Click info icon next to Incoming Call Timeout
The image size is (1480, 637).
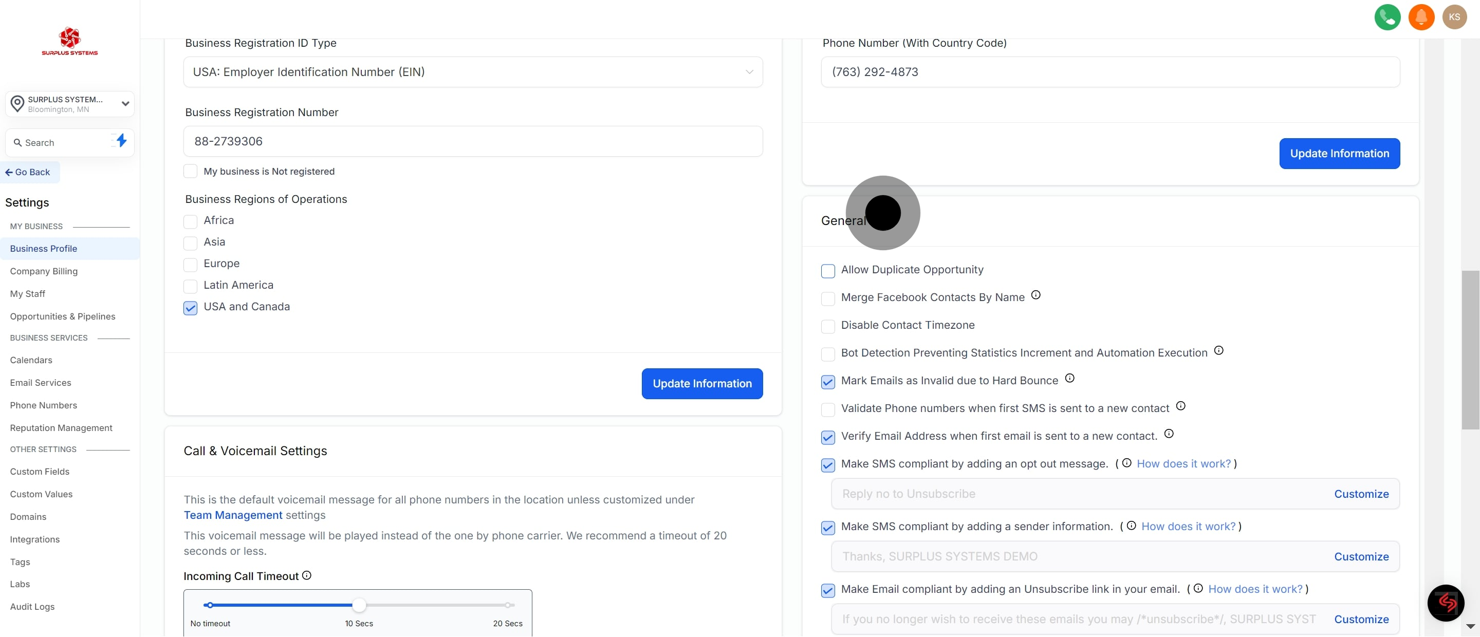307,575
